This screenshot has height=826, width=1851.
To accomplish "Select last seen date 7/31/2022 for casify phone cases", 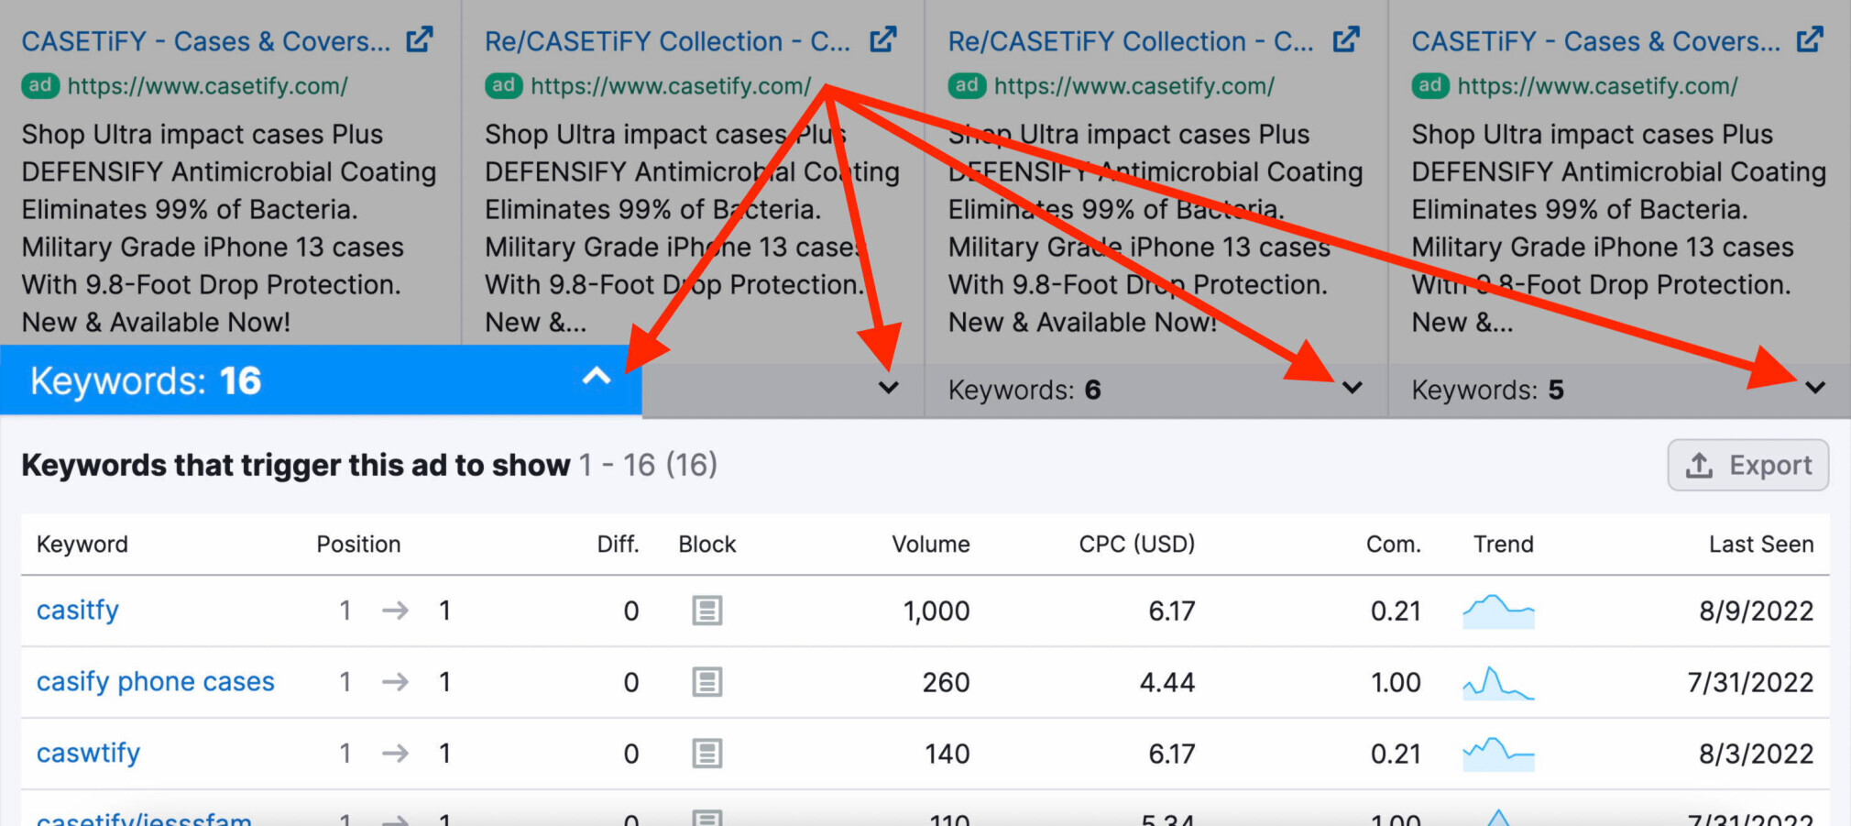I will tap(1751, 682).
